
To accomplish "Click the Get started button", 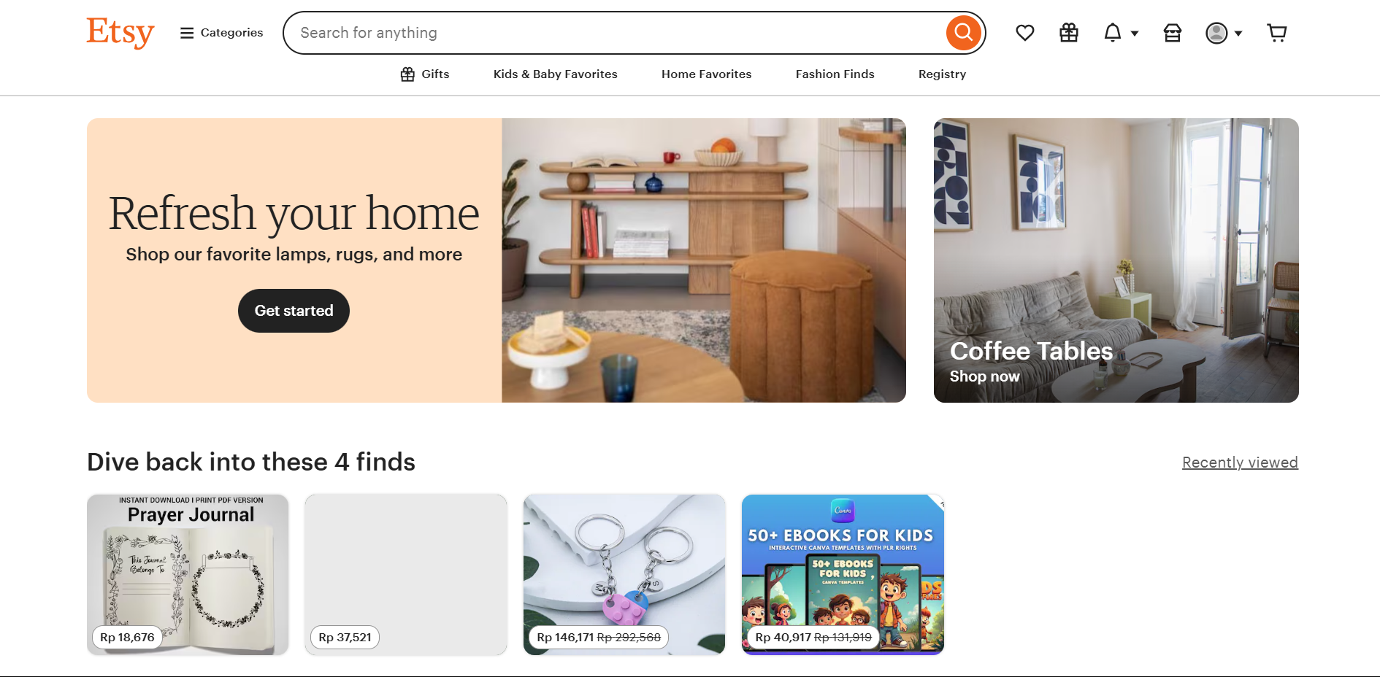I will coord(294,311).
